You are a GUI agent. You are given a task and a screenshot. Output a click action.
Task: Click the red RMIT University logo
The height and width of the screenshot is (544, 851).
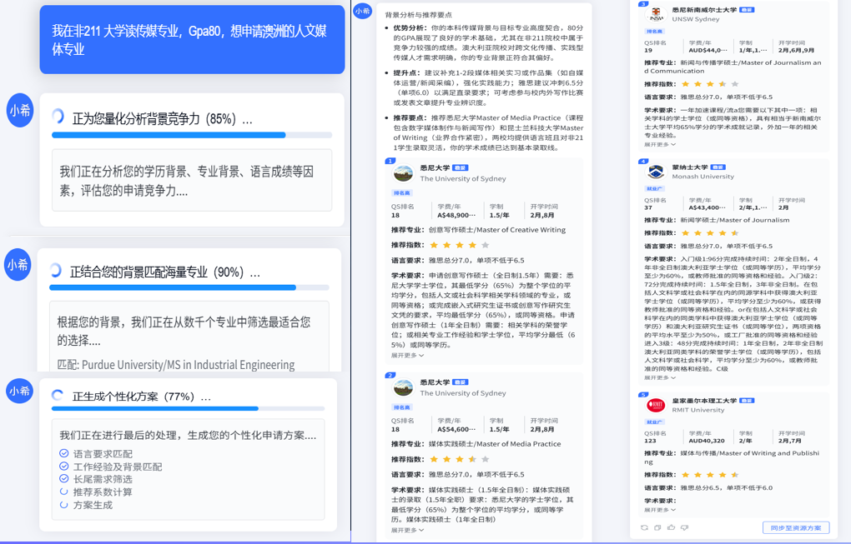pyautogui.click(x=656, y=405)
